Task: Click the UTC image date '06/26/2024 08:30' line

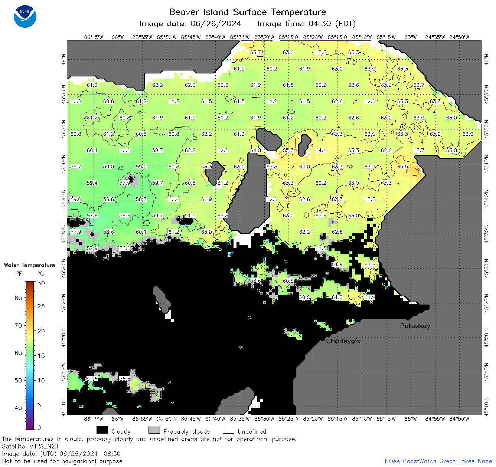Action: pyautogui.click(x=61, y=454)
